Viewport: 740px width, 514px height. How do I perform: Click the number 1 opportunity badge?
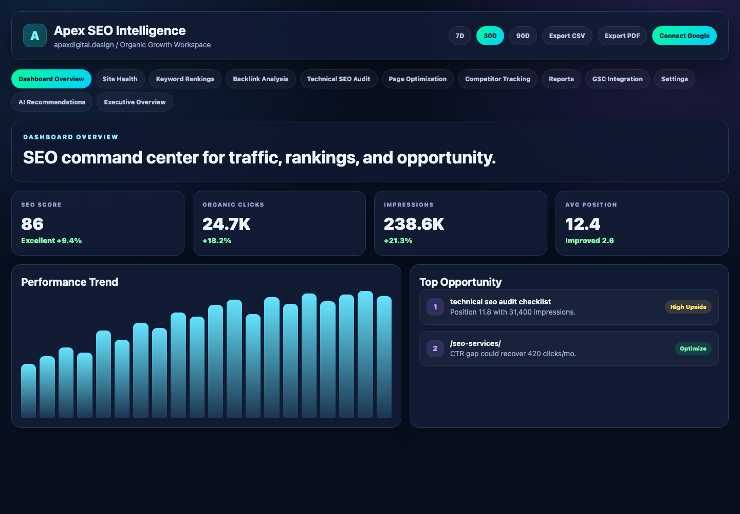pos(435,307)
